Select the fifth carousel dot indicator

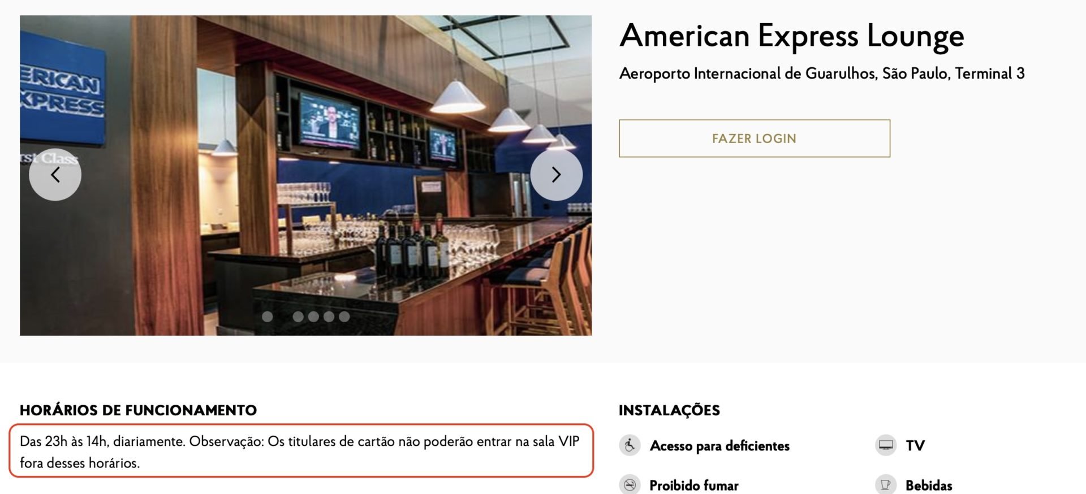point(344,317)
